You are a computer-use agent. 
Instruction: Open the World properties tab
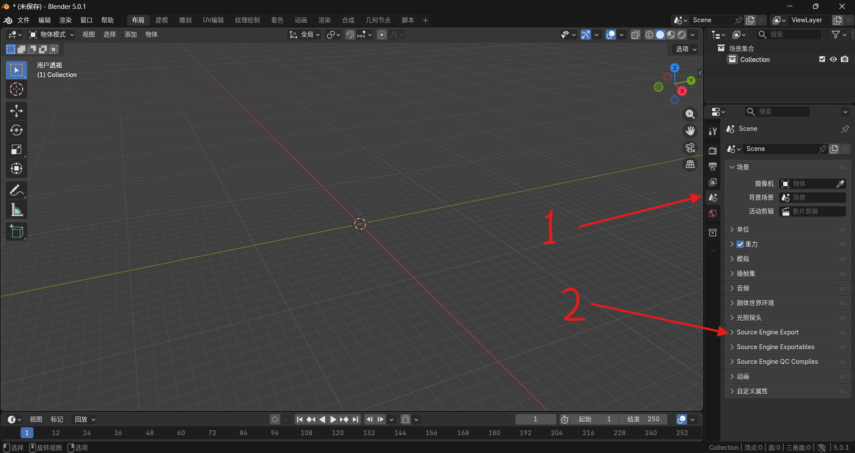pyautogui.click(x=713, y=213)
